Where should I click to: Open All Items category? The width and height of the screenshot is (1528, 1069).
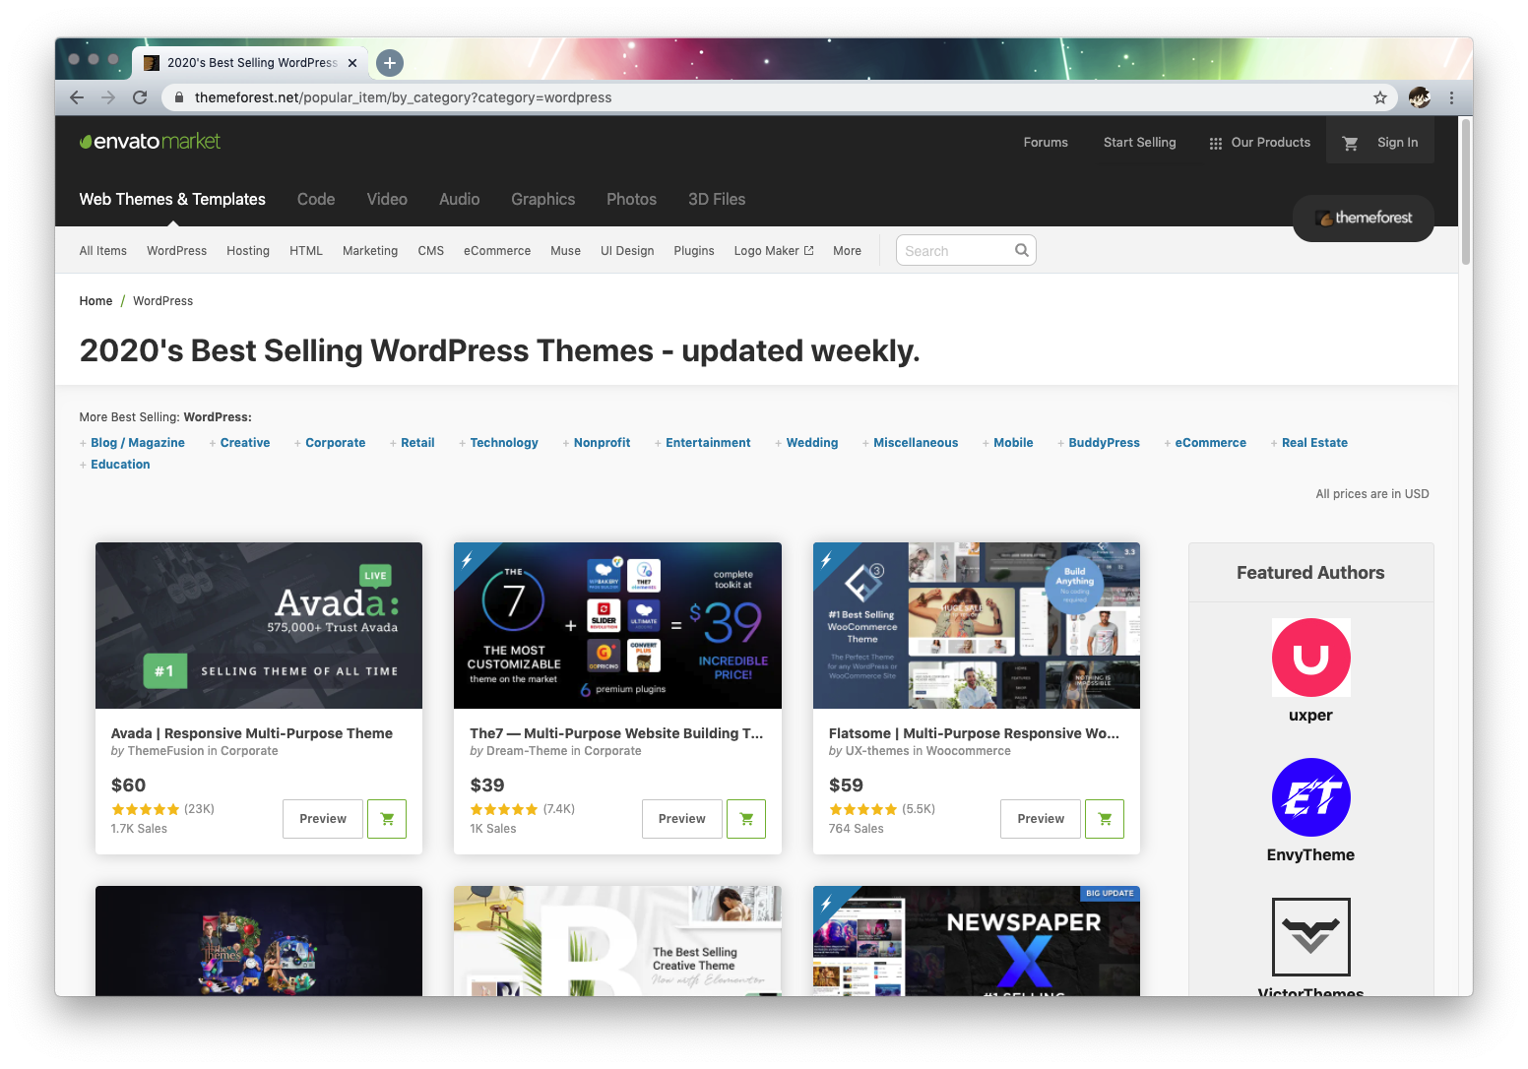click(x=103, y=251)
